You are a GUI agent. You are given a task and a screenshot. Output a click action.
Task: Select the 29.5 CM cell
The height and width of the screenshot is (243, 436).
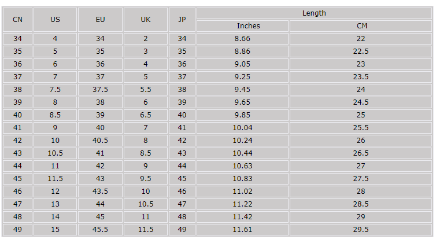pyautogui.click(x=361, y=230)
